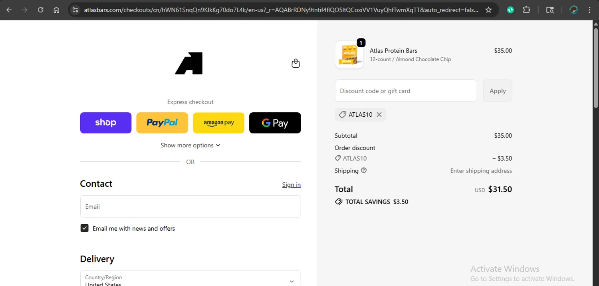Screen dimensions: 599x286
Task: Click the Order discount label
Action: pyautogui.click(x=355, y=148)
